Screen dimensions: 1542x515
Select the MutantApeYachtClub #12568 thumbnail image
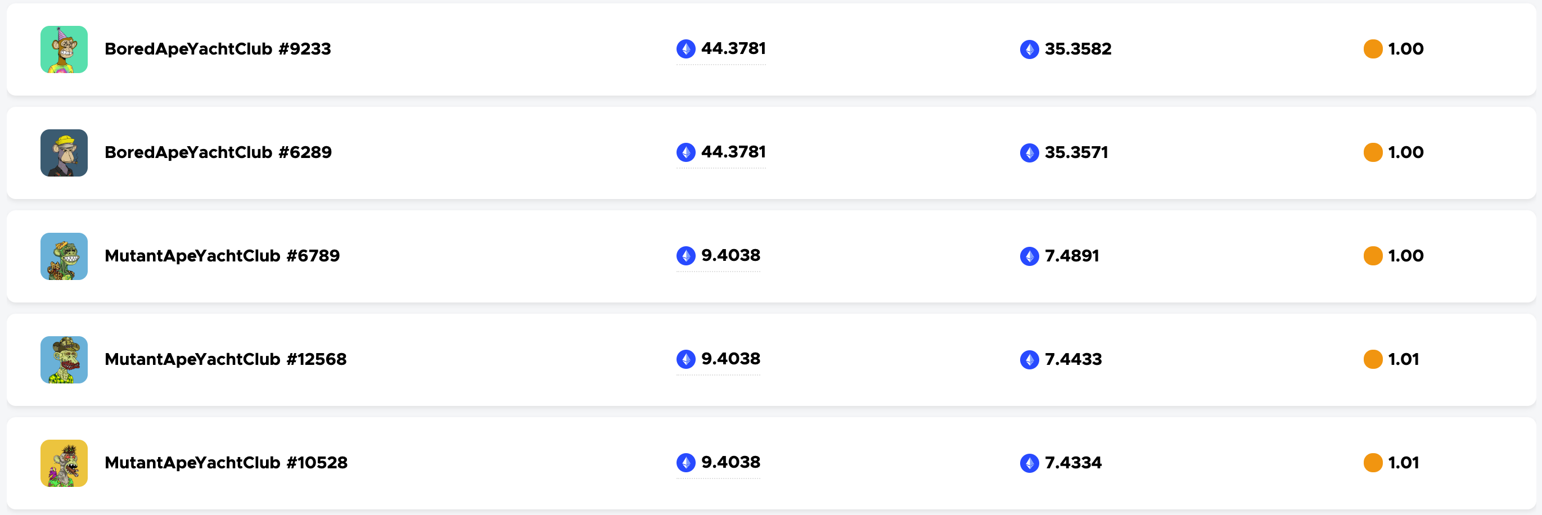(x=64, y=359)
